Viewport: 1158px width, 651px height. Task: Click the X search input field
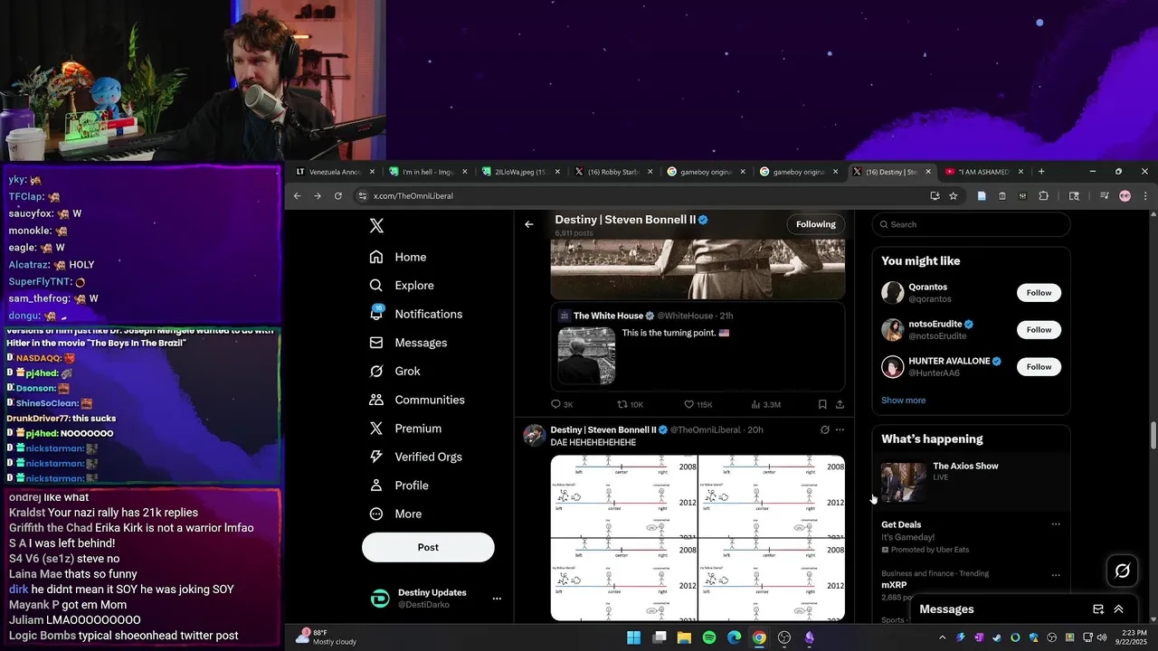pyautogui.click(x=971, y=224)
